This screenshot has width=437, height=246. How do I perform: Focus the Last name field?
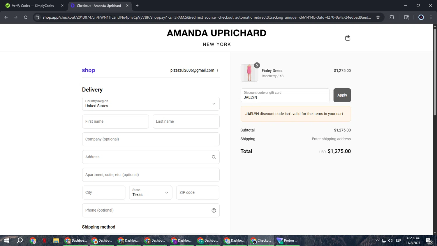click(186, 122)
